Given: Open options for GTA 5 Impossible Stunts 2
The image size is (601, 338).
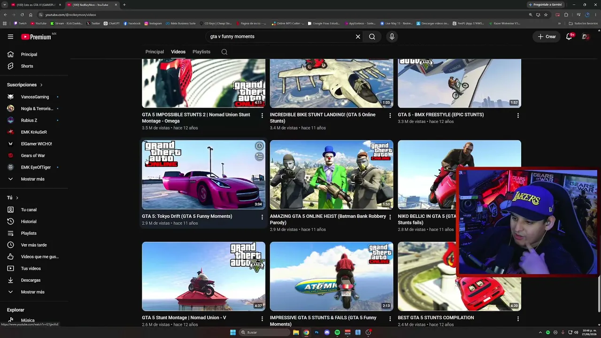Looking at the screenshot, I should click(x=262, y=115).
